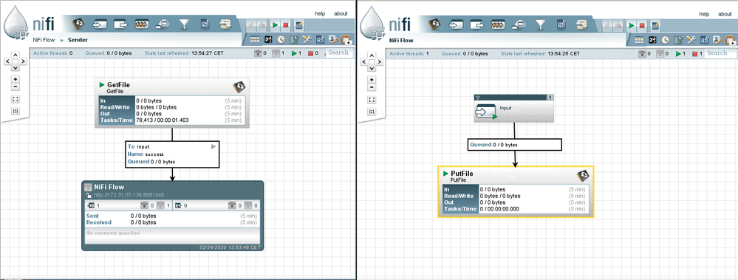Screen dimensions: 738x280
Task: Click green Start button in PutFile window toolbar
Action: tap(631, 25)
